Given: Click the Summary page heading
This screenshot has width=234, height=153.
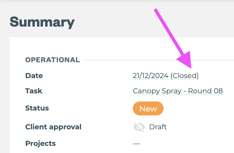Looking at the screenshot, I should 42,22.
